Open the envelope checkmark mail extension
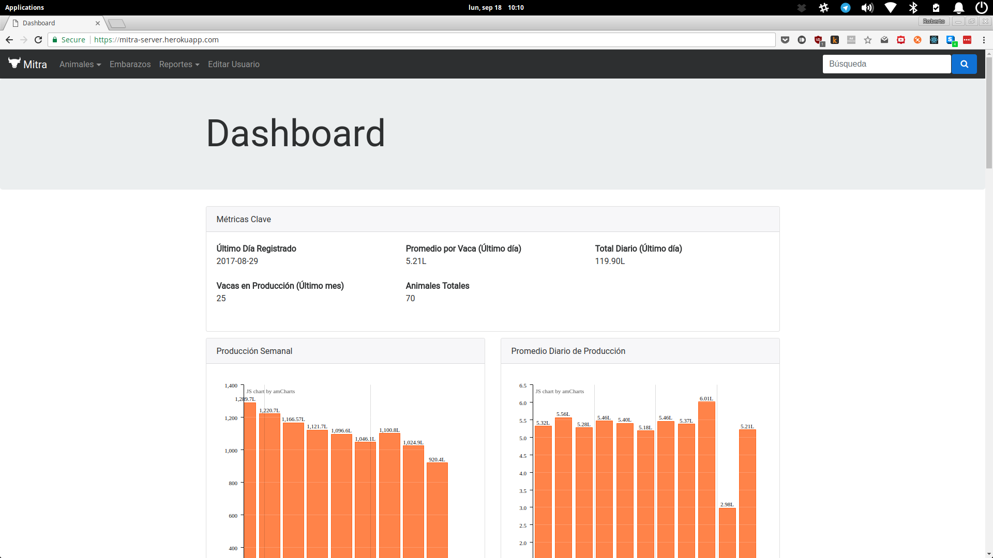Viewport: 993px width, 558px height. point(884,40)
